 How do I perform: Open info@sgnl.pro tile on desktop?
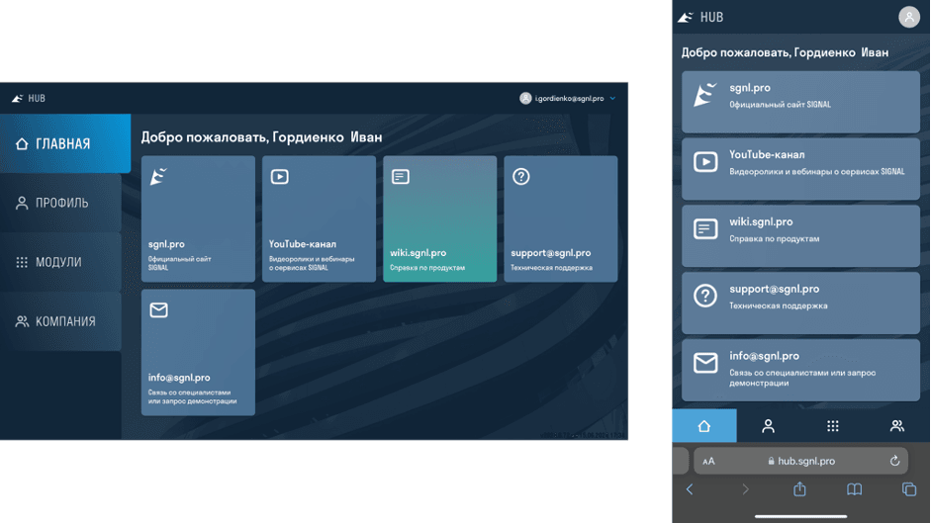click(x=198, y=352)
